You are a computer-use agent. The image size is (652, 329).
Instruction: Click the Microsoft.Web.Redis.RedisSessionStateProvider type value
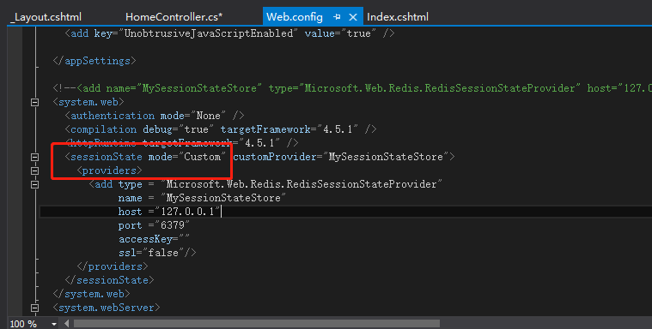(302, 184)
